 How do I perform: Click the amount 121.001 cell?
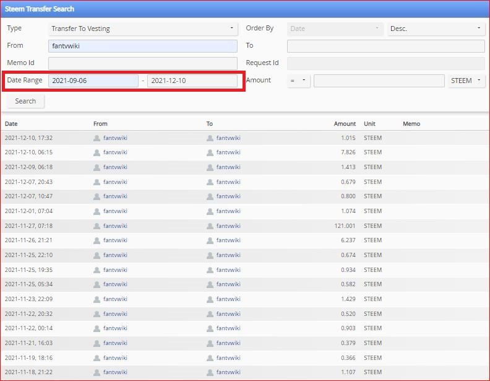[345, 226]
